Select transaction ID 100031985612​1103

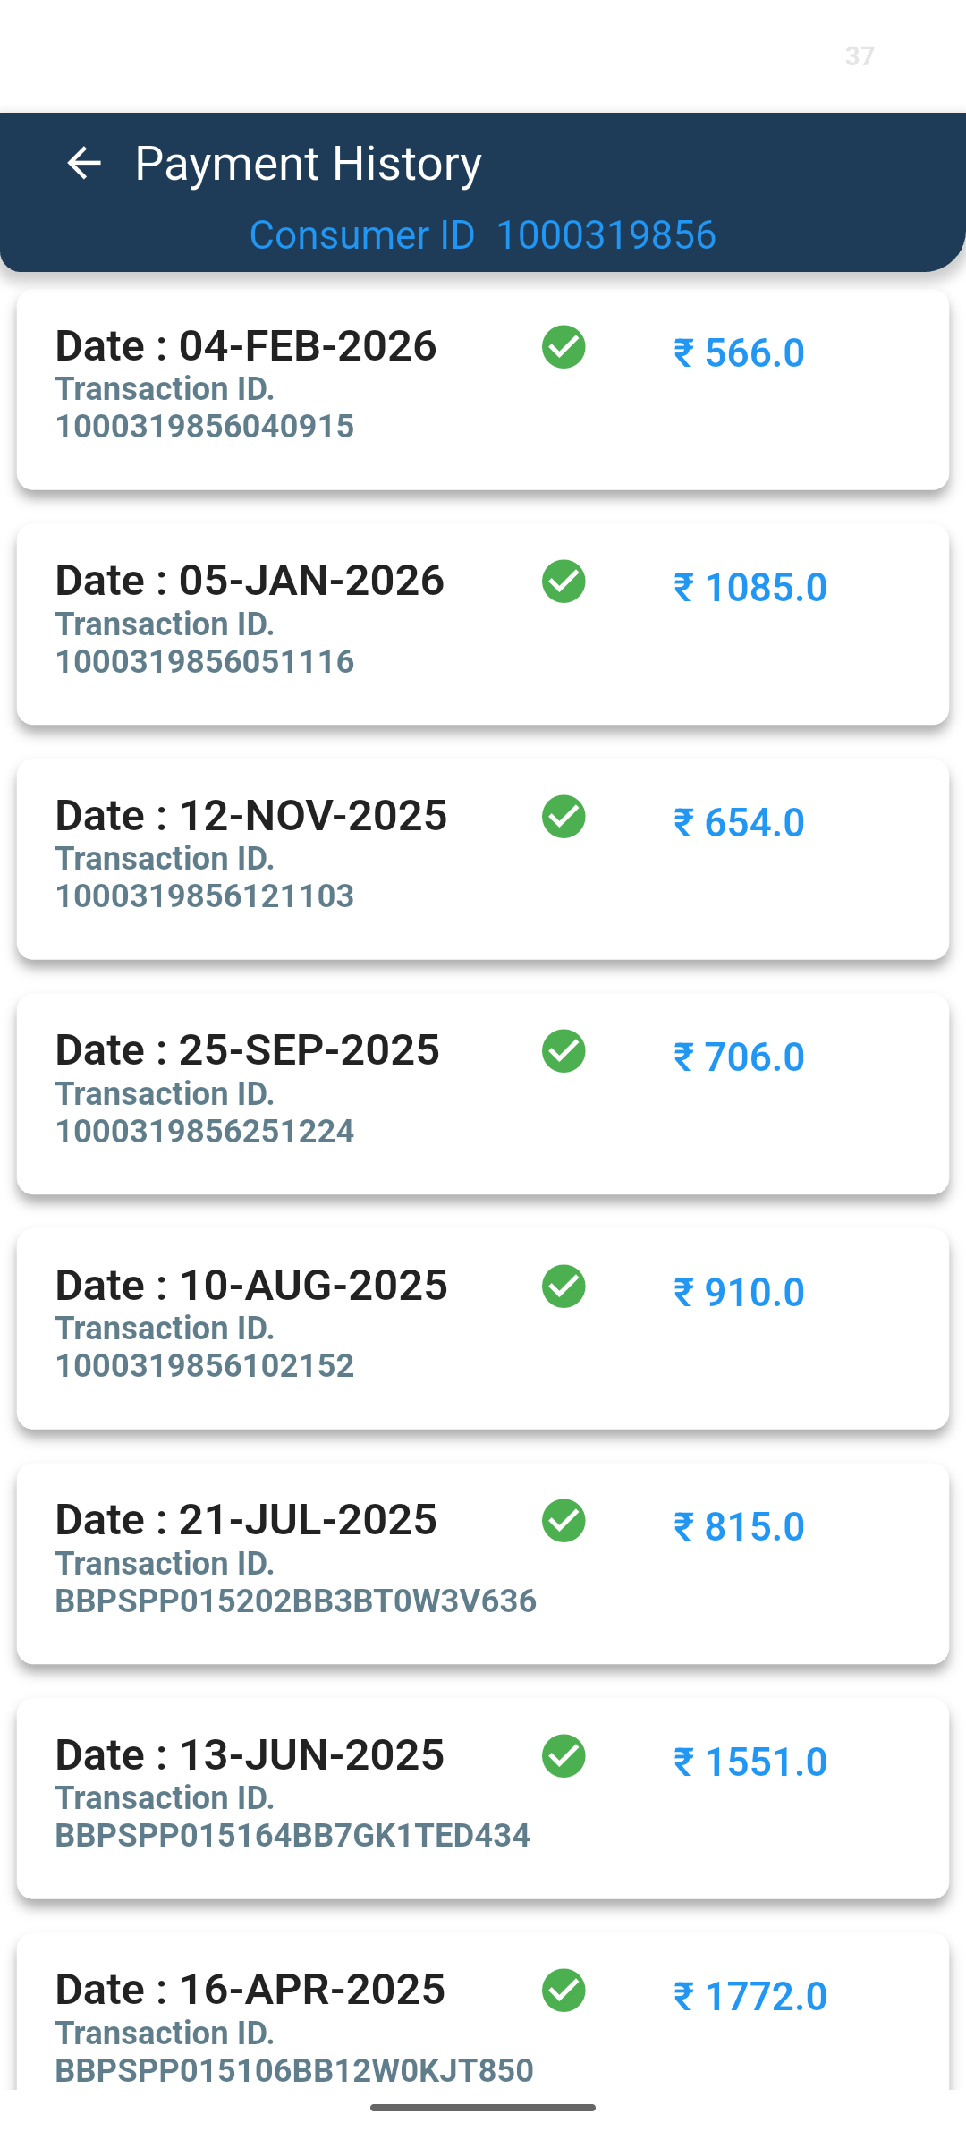205,896
